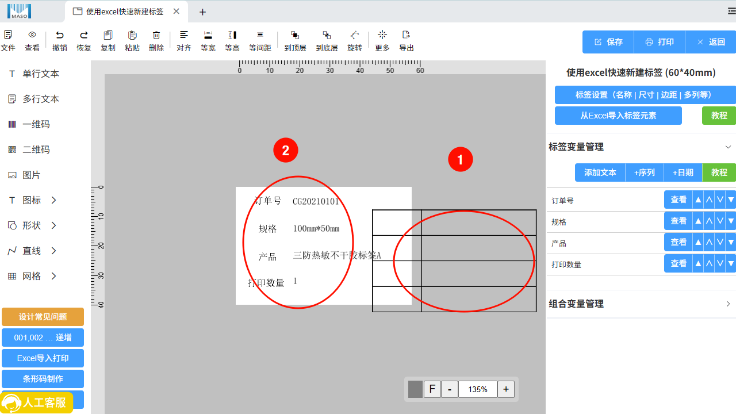736x414 pixels.
Task: Click the 查看 eye icon in the toolbar
Action: tap(32, 41)
